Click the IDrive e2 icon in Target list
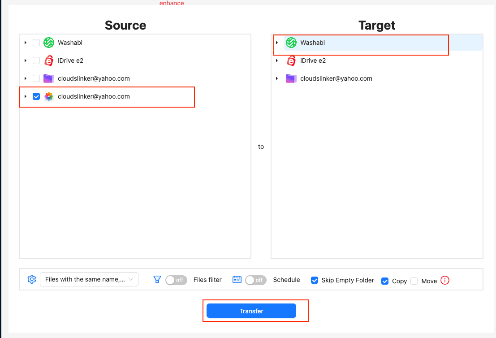The height and width of the screenshot is (338, 496). (291, 61)
